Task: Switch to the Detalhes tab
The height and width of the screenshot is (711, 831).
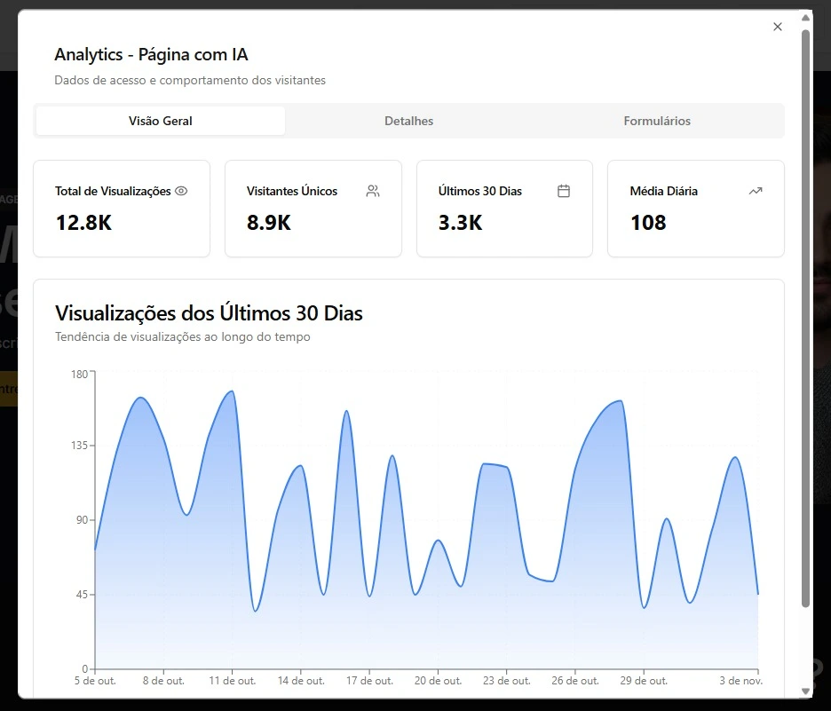Action: (x=408, y=121)
